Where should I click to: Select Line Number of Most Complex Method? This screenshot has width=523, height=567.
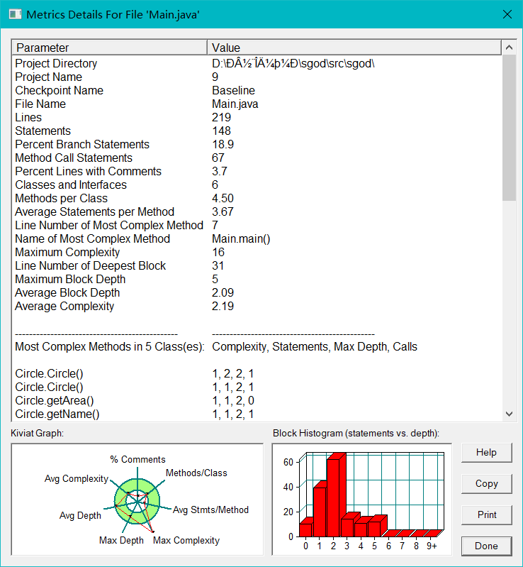pos(257,225)
